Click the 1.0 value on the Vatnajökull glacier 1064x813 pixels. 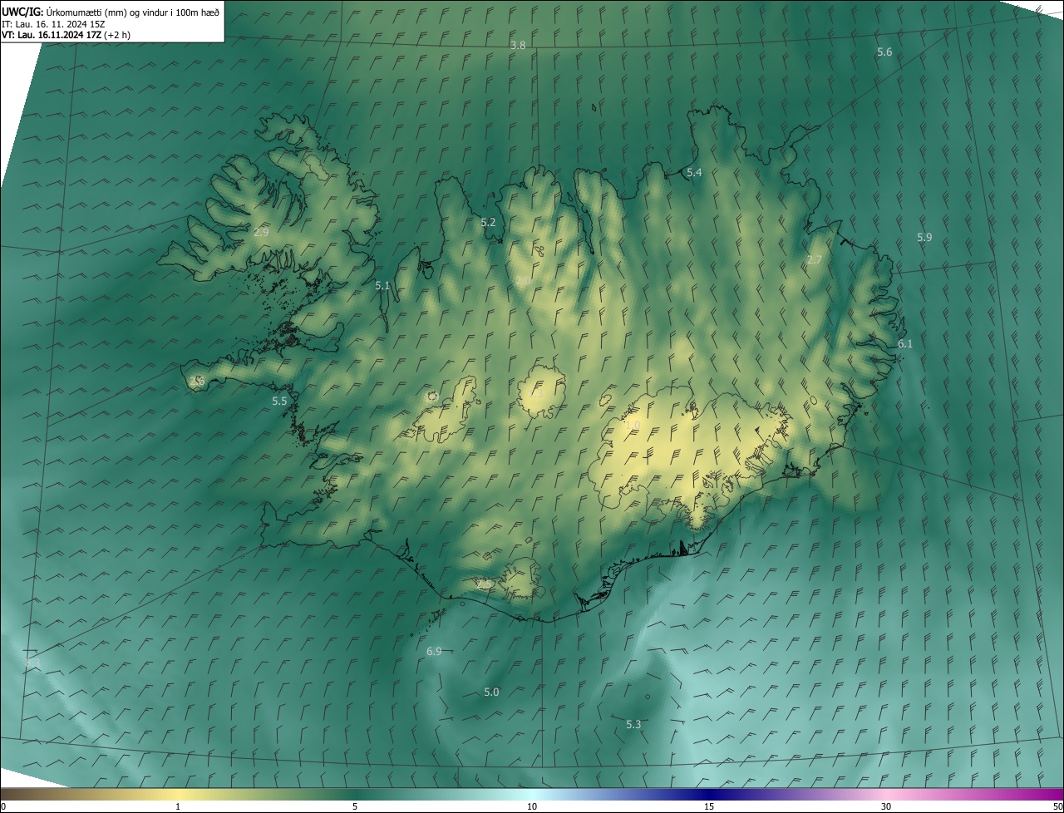click(x=632, y=426)
